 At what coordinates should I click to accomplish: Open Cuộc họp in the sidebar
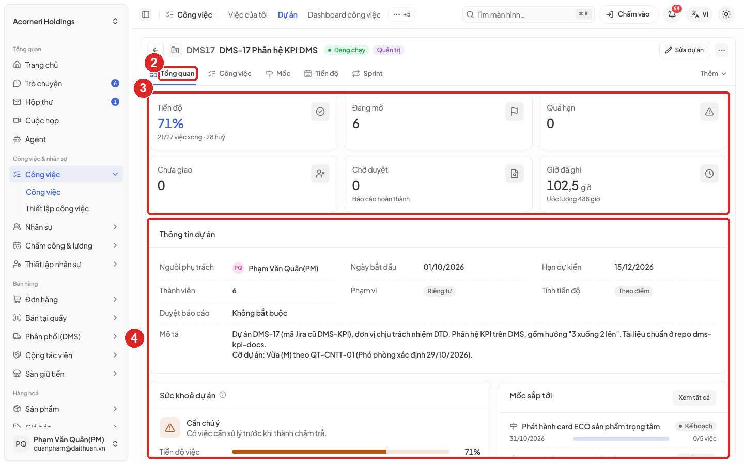pos(66,121)
